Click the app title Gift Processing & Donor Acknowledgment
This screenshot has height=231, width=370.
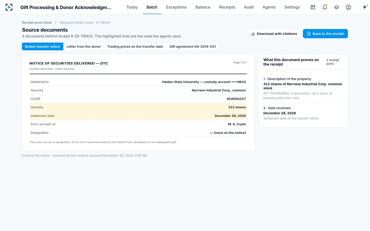66,7
